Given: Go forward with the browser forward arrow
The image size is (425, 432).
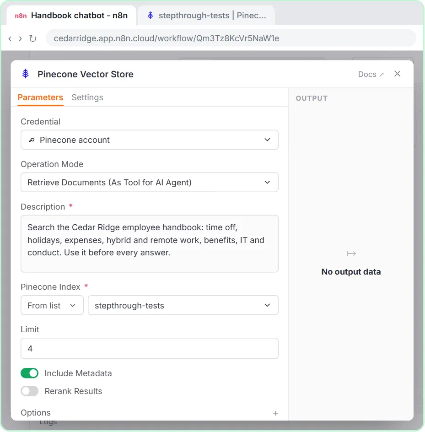Looking at the screenshot, I should click(x=20, y=38).
